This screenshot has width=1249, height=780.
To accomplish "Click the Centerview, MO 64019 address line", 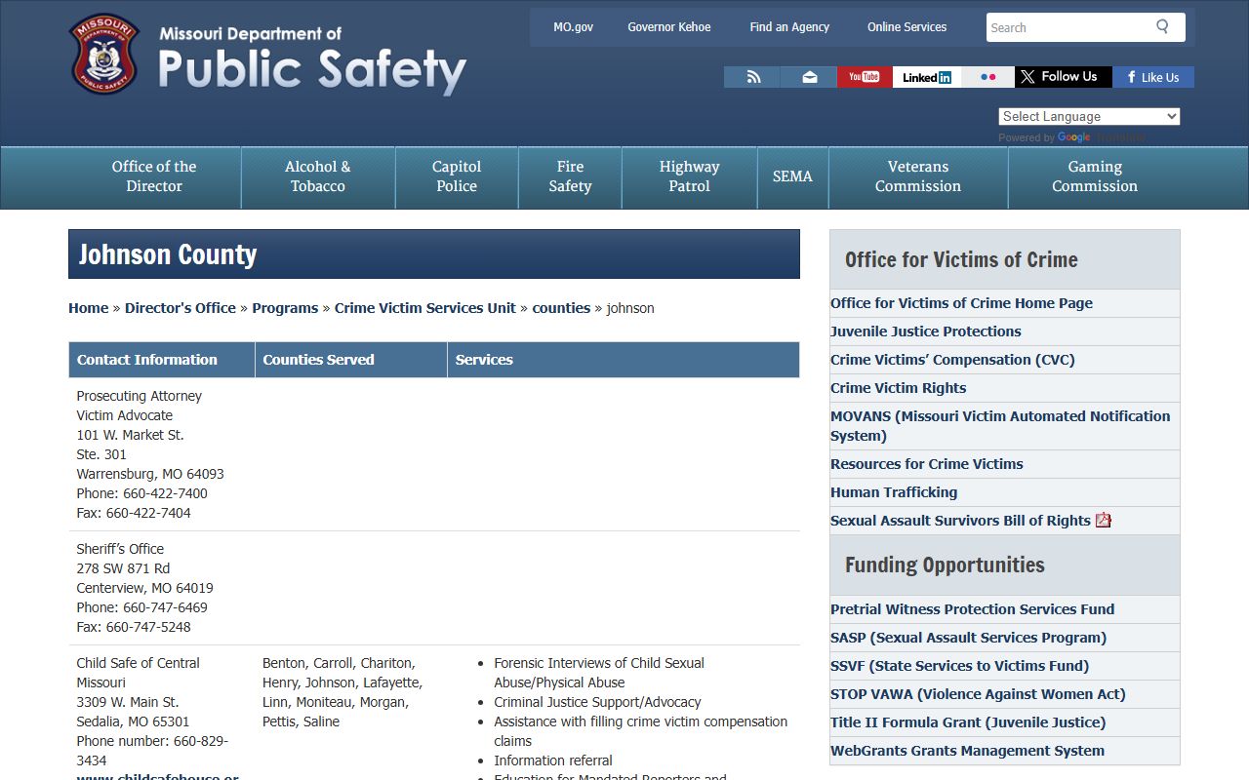I will click(x=145, y=588).
